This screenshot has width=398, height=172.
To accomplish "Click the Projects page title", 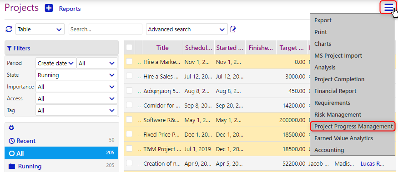I will coord(21,8).
